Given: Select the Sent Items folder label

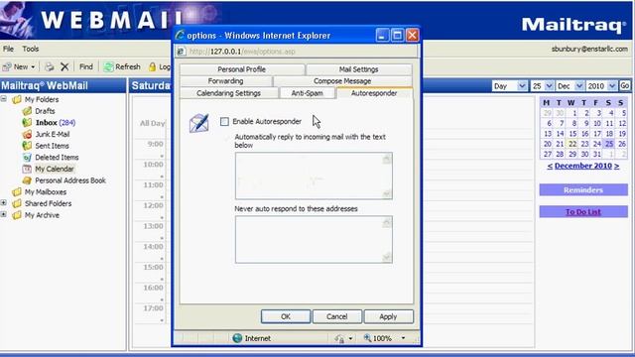Looking at the screenshot, I should pyautogui.click(x=52, y=146).
